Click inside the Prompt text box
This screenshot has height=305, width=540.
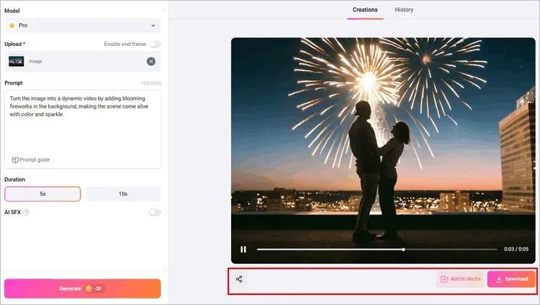click(x=83, y=129)
